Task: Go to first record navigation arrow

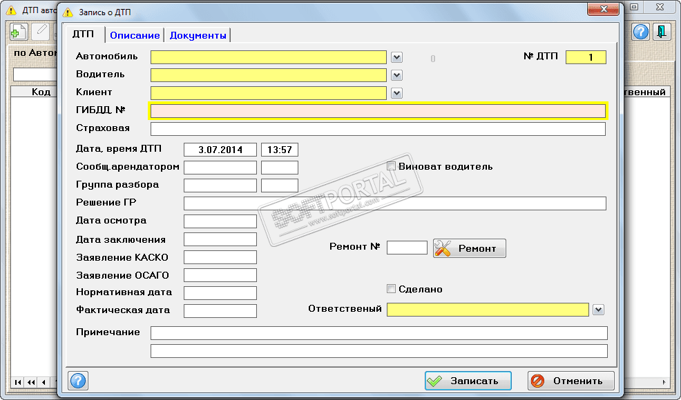Action: (x=18, y=382)
